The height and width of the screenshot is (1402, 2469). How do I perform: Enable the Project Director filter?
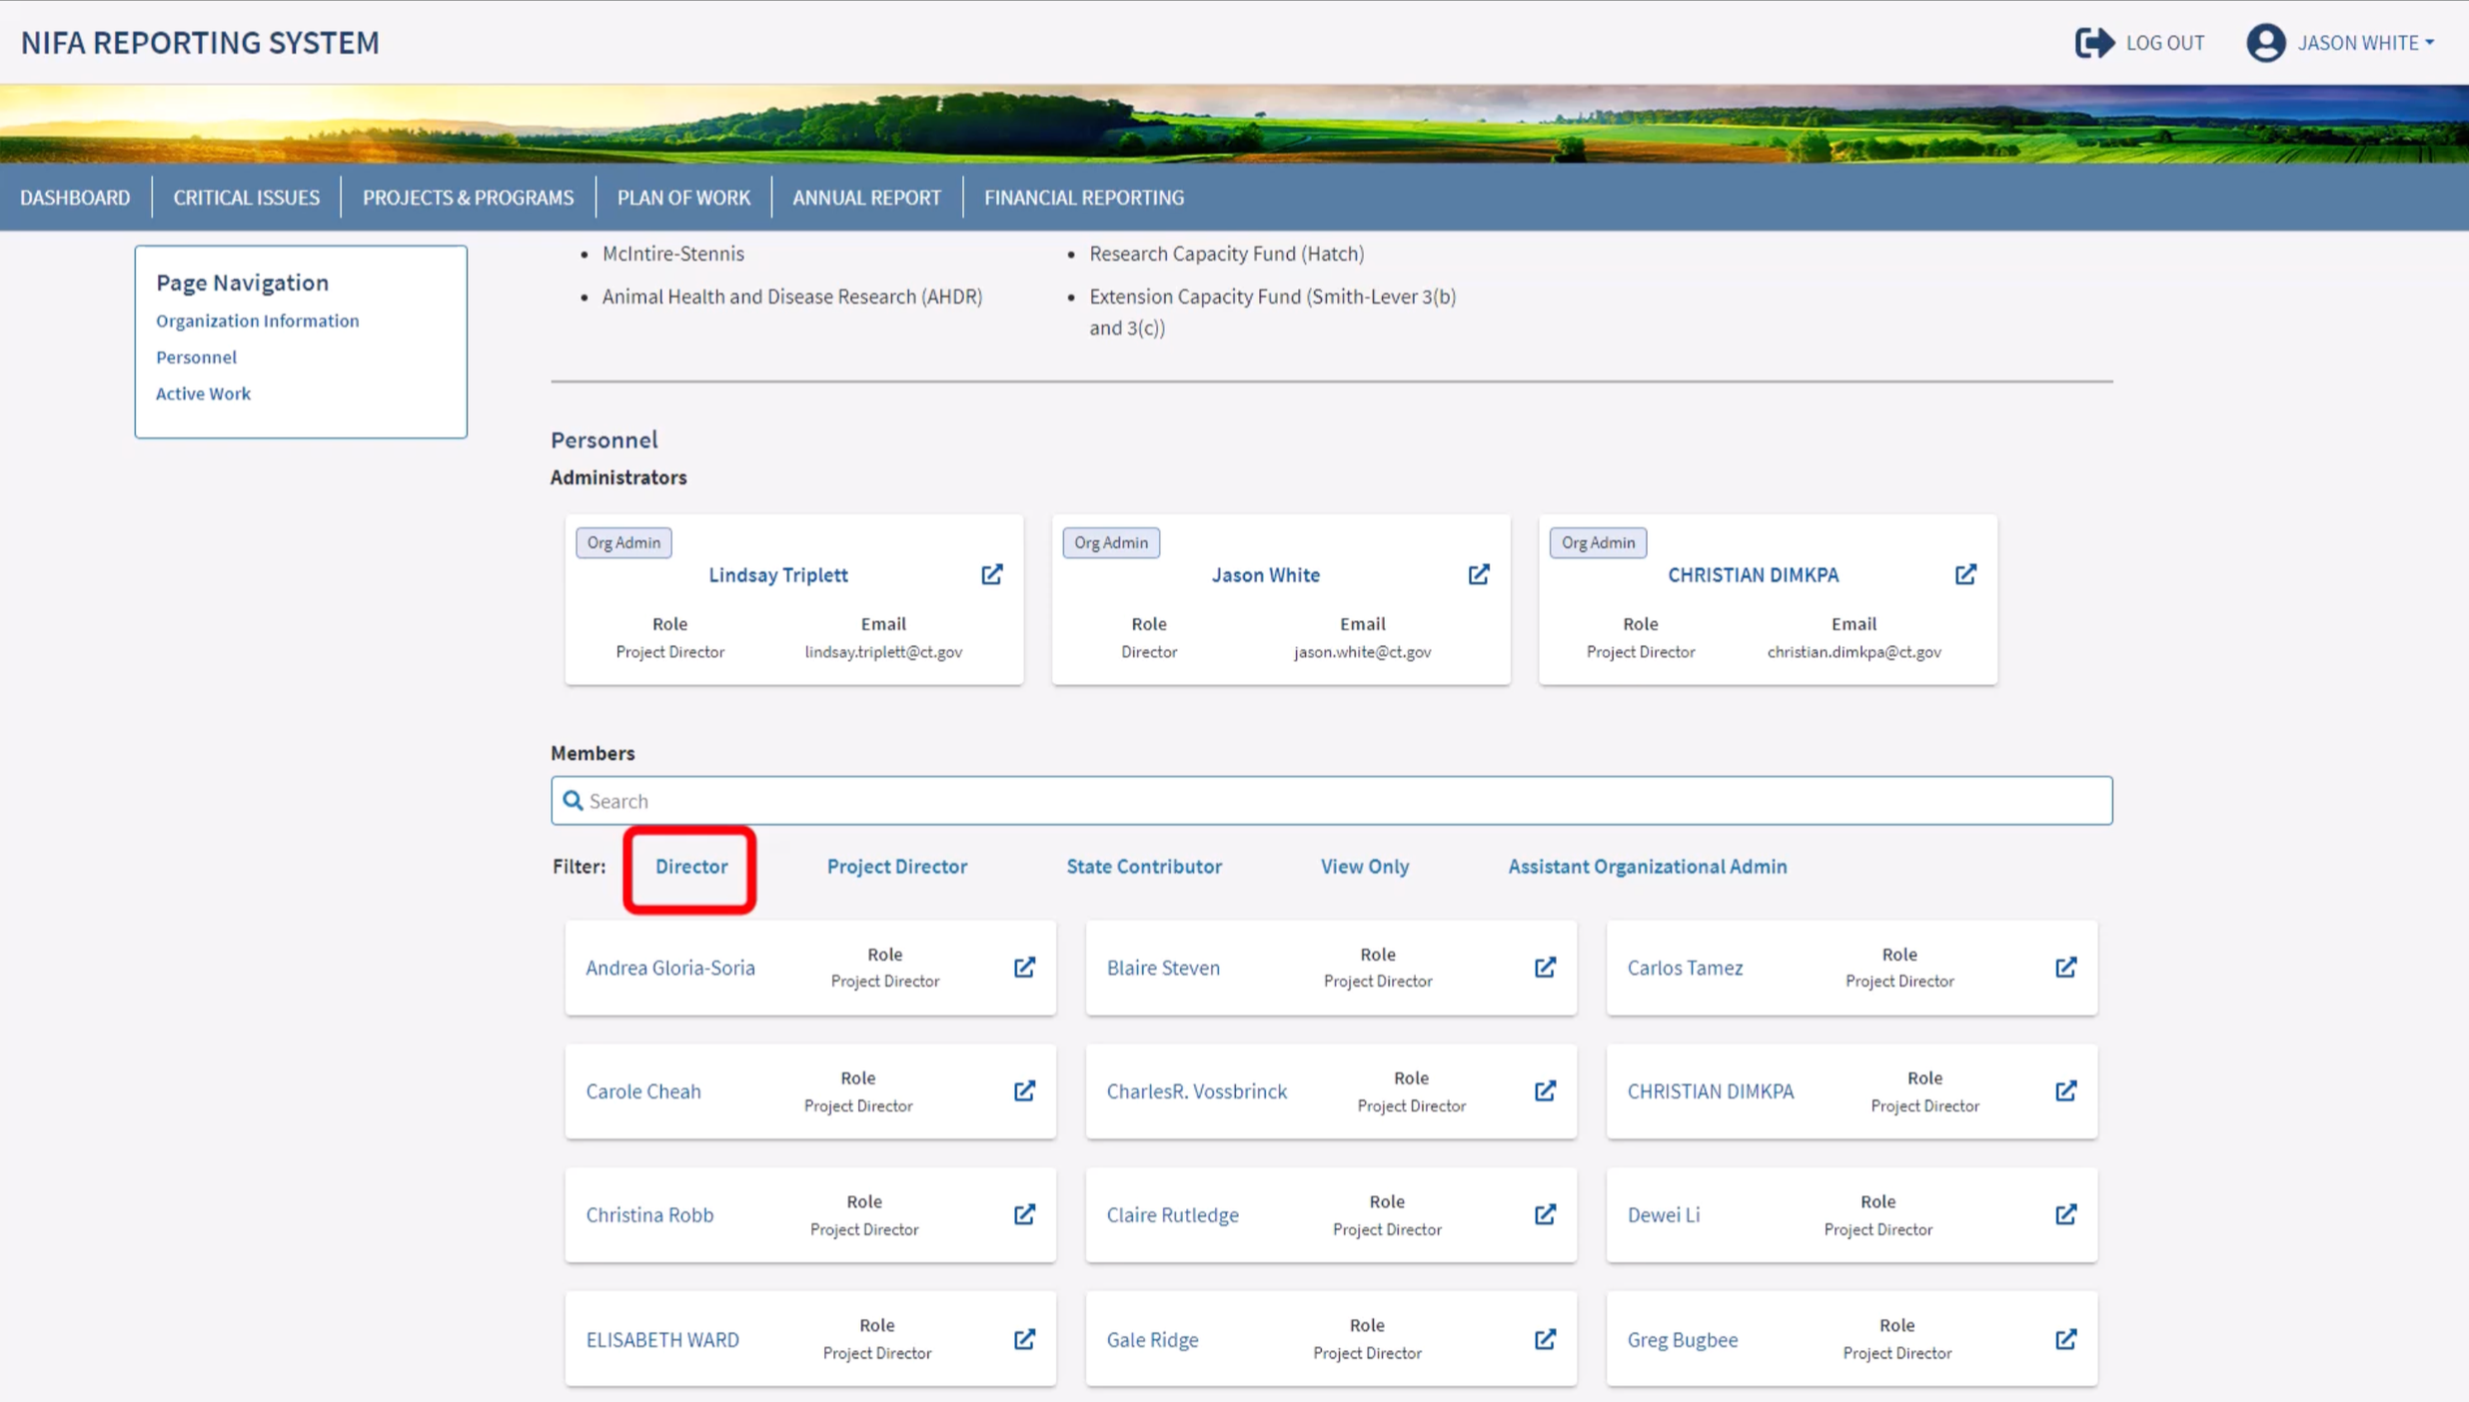[x=896, y=867]
